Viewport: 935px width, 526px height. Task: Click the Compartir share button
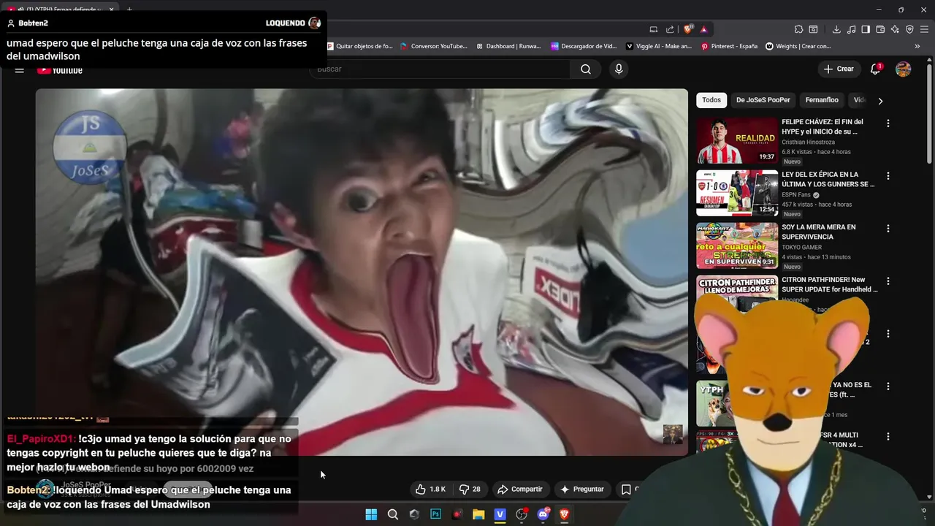point(519,489)
